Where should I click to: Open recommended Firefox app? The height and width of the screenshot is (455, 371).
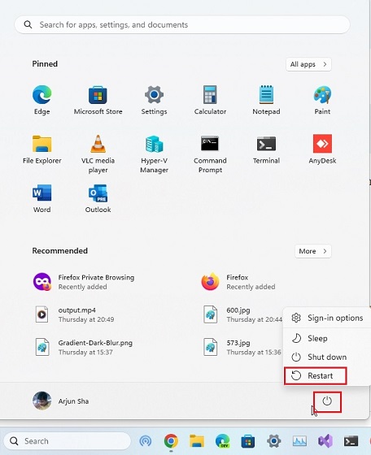click(x=239, y=282)
